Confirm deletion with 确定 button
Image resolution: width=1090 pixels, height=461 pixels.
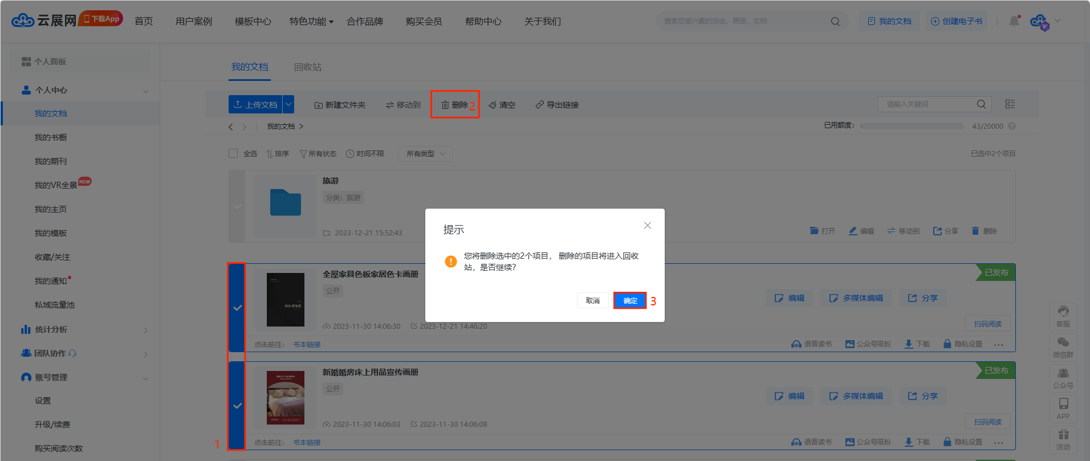point(630,301)
